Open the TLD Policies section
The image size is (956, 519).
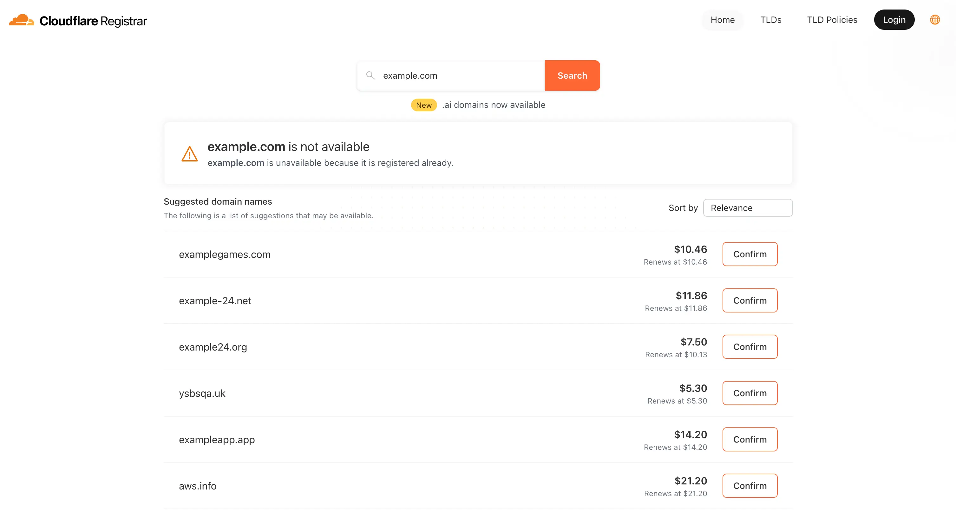pos(832,20)
